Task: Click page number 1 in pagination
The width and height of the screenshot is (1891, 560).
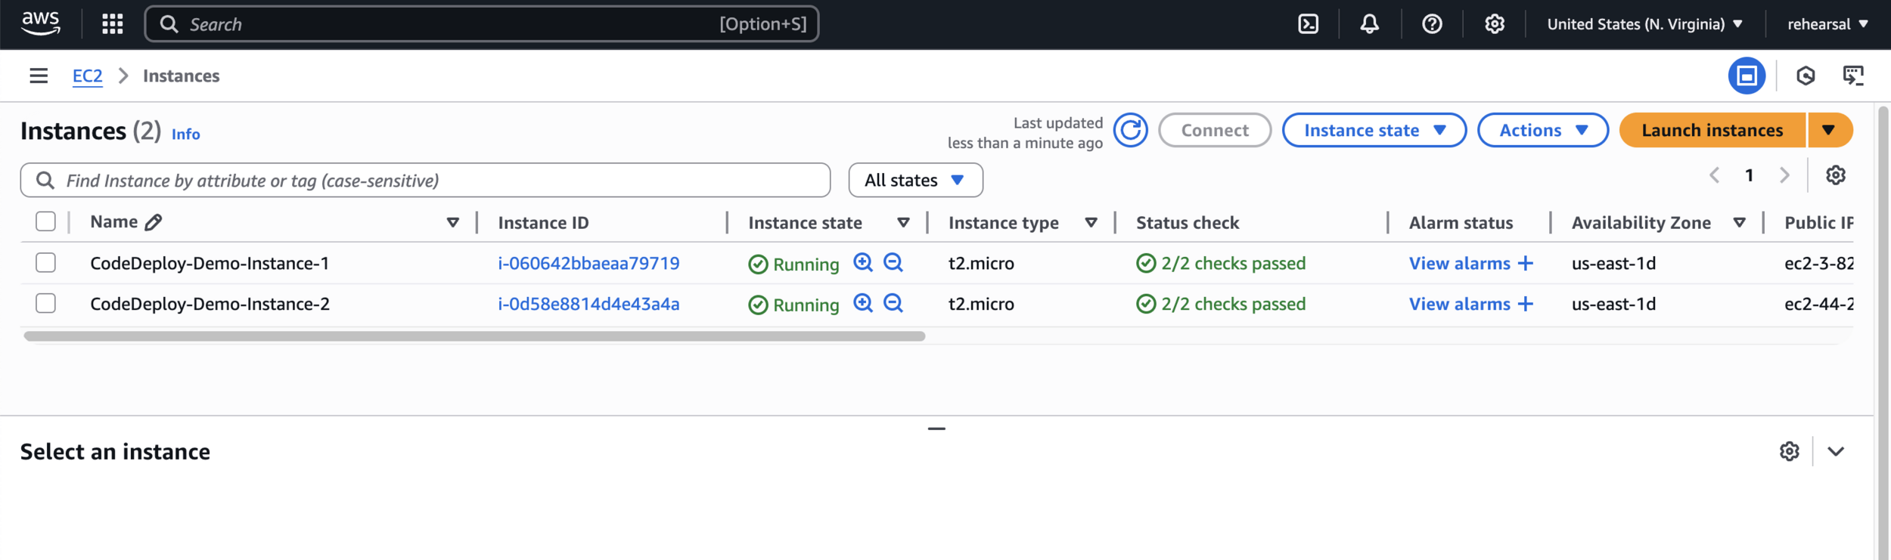Action: coord(1749,175)
